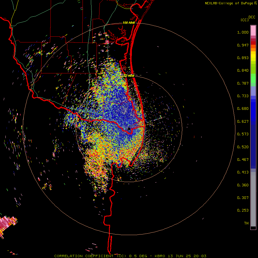This screenshot has height=258, width=258.
Task: Click the 0.253 scale value
Action: [243, 210]
